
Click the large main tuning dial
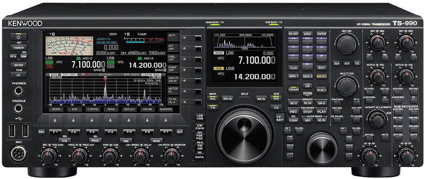(x=245, y=134)
